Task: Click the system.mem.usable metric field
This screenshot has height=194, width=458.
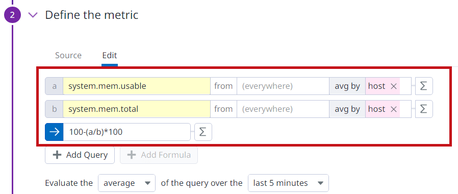Action: click(x=137, y=86)
